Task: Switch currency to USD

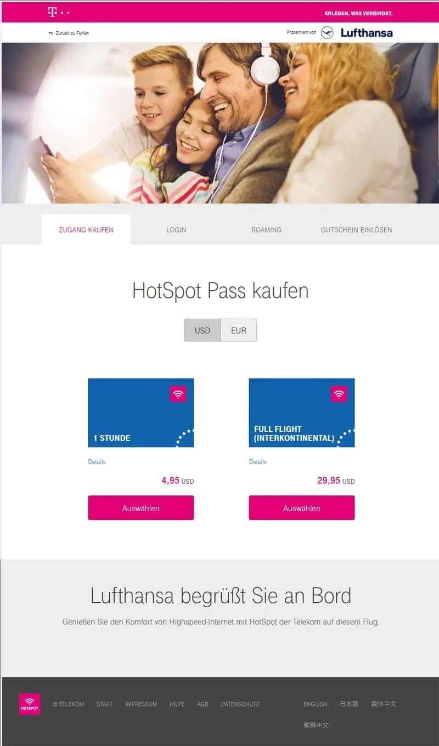Action: tap(202, 330)
